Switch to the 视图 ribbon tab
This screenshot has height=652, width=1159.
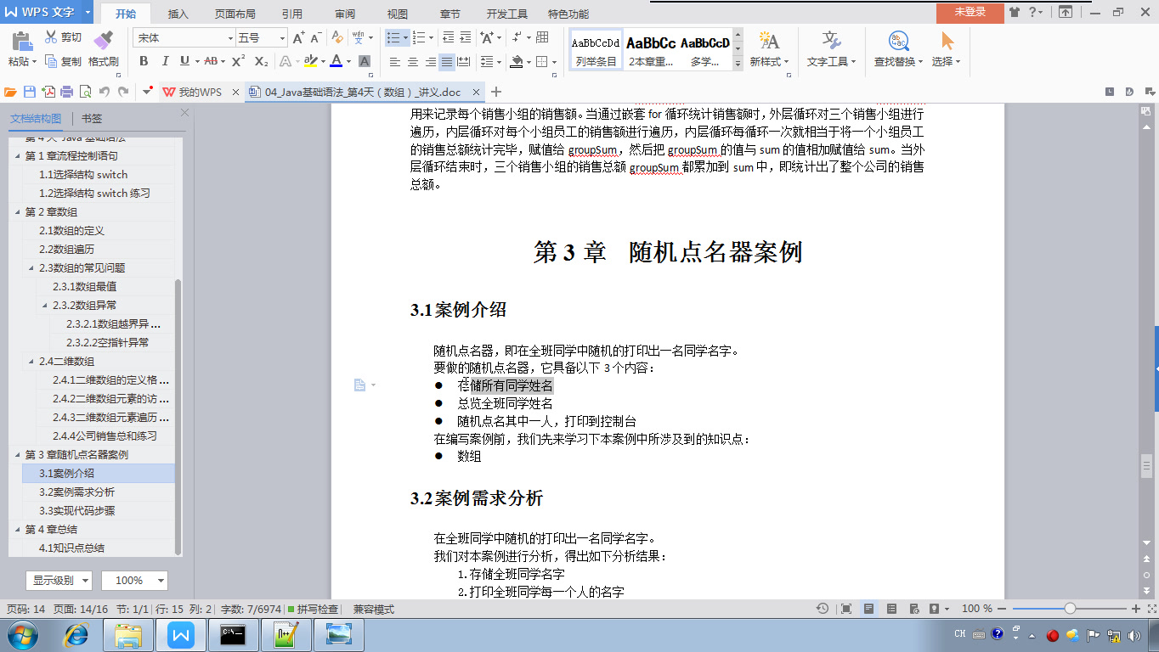tap(397, 14)
